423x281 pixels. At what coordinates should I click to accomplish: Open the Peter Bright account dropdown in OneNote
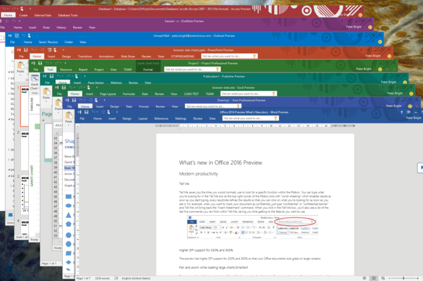[363, 27]
